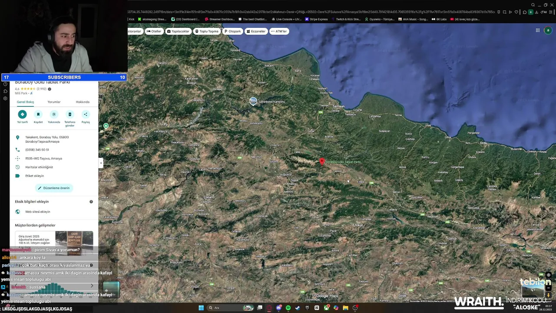
Task: Switch to the Genel Bakış tab
Action: pos(25,102)
